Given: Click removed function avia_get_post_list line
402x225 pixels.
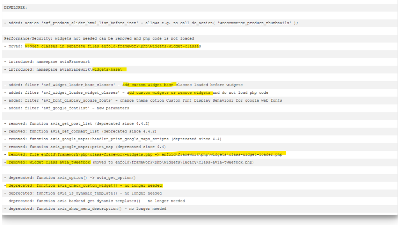Looking at the screenshot, I should (x=76, y=123).
